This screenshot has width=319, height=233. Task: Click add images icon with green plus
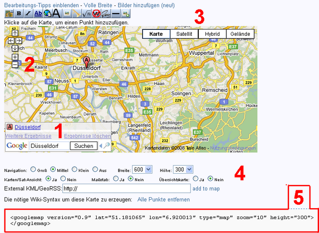(126, 13)
